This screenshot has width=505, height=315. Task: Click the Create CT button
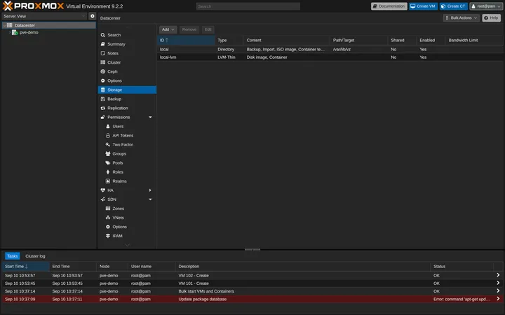(454, 6)
